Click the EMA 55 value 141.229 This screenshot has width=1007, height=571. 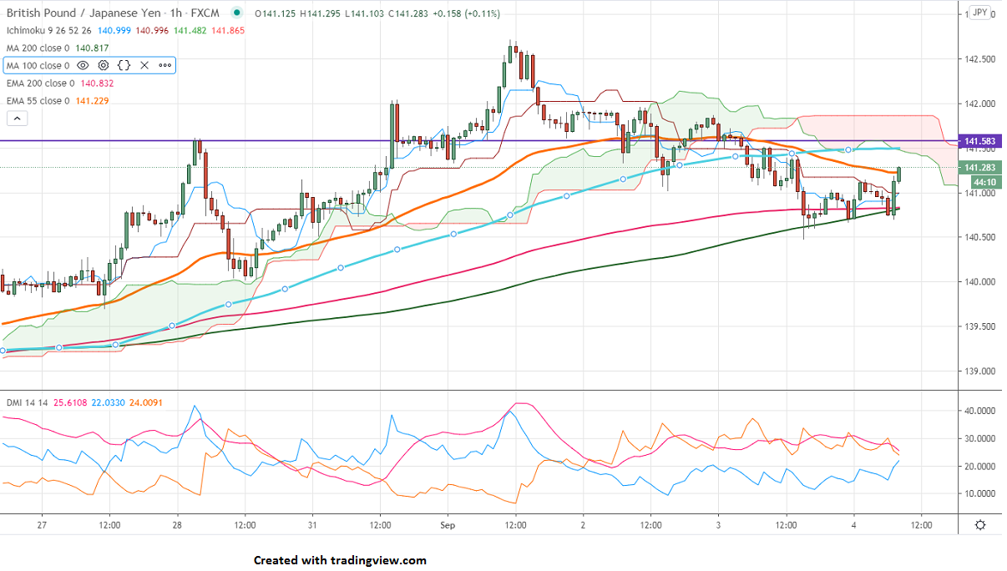[x=93, y=100]
